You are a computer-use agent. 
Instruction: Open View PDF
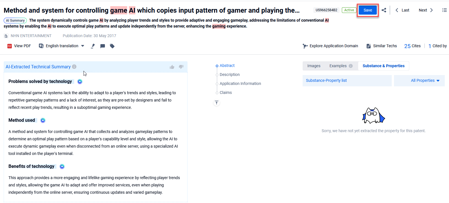click(x=19, y=46)
